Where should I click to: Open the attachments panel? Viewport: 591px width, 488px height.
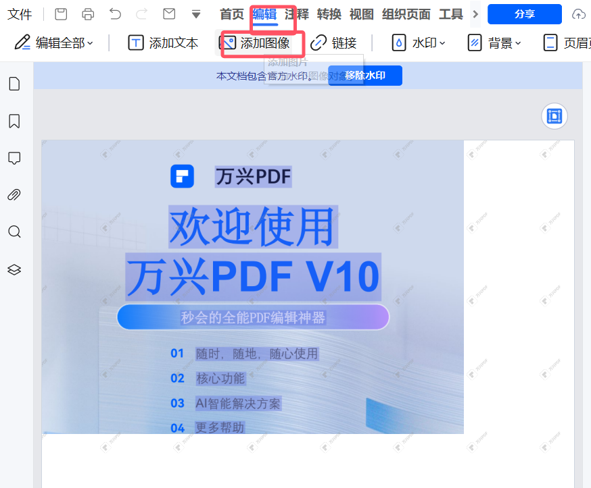tap(14, 194)
